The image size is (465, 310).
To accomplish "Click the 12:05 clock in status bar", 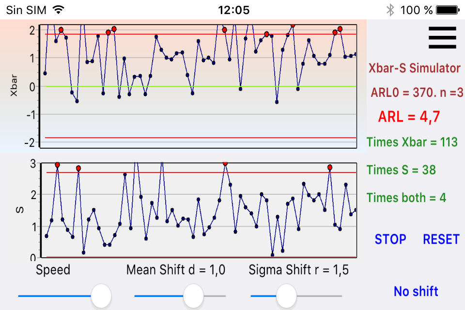I will pyautogui.click(x=234, y=10).
